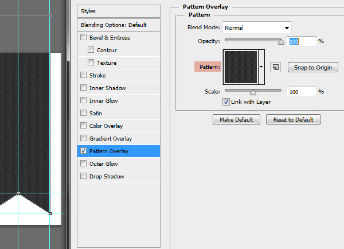Image resolution: width=344 pixels, height=249 pixels.
Task: Open Inner Glow settings label
Action: [104, 101]
